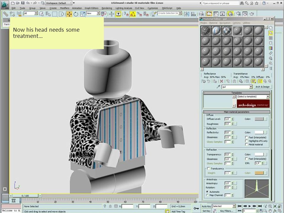Click the keyword search field
This screenshot has width=284, height=213.
point(220,3)
